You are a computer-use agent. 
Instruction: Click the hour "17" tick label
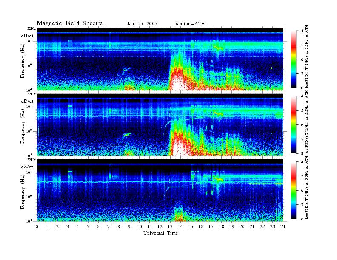211,227
